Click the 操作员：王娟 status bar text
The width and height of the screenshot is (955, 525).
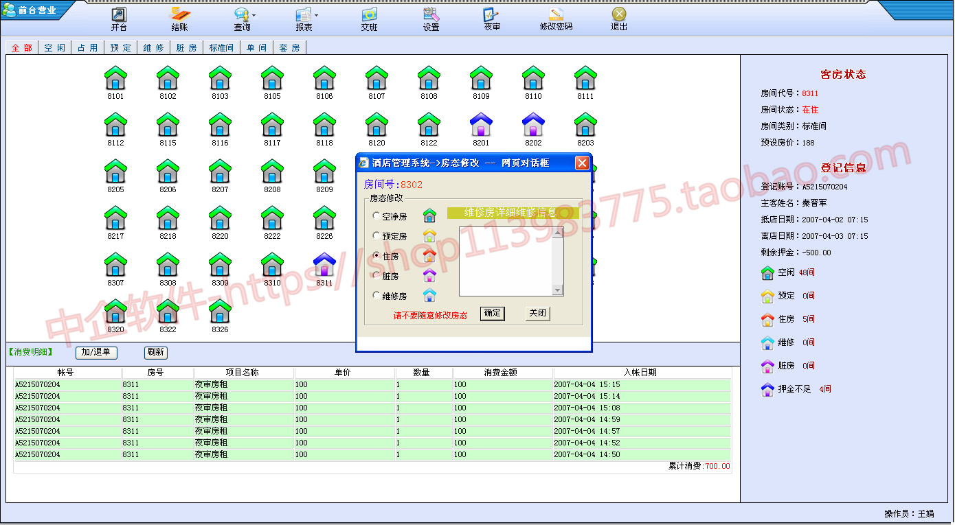tap(909, 514)
